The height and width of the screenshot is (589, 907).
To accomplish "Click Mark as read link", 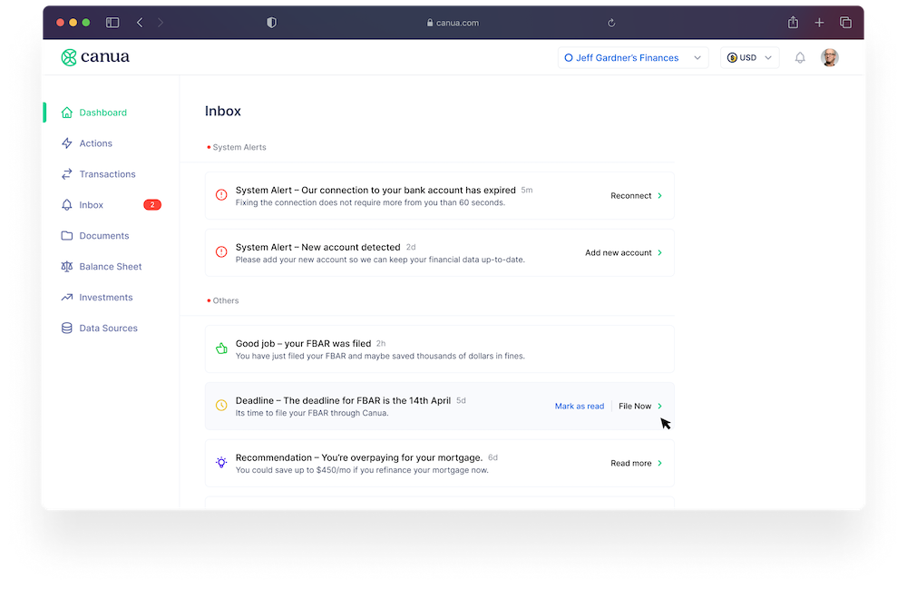I will (x=579, y=407).
